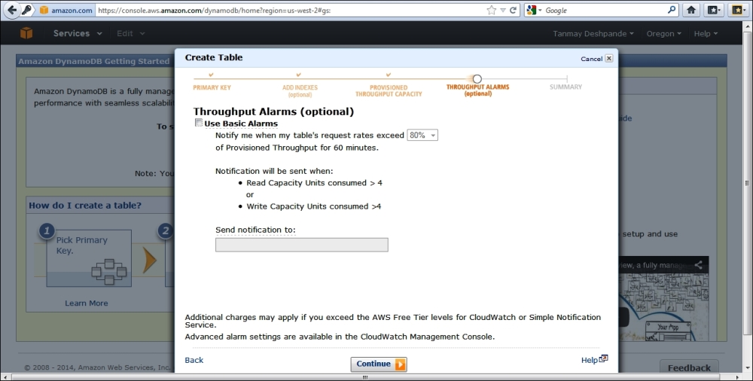Open the AWS Help menu
This screenshot has height=381, width=753.
click(x=706, y=34)
